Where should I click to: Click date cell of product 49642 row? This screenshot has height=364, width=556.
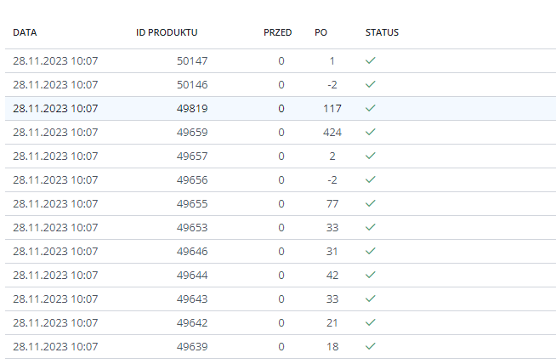(x=56, y=323)
